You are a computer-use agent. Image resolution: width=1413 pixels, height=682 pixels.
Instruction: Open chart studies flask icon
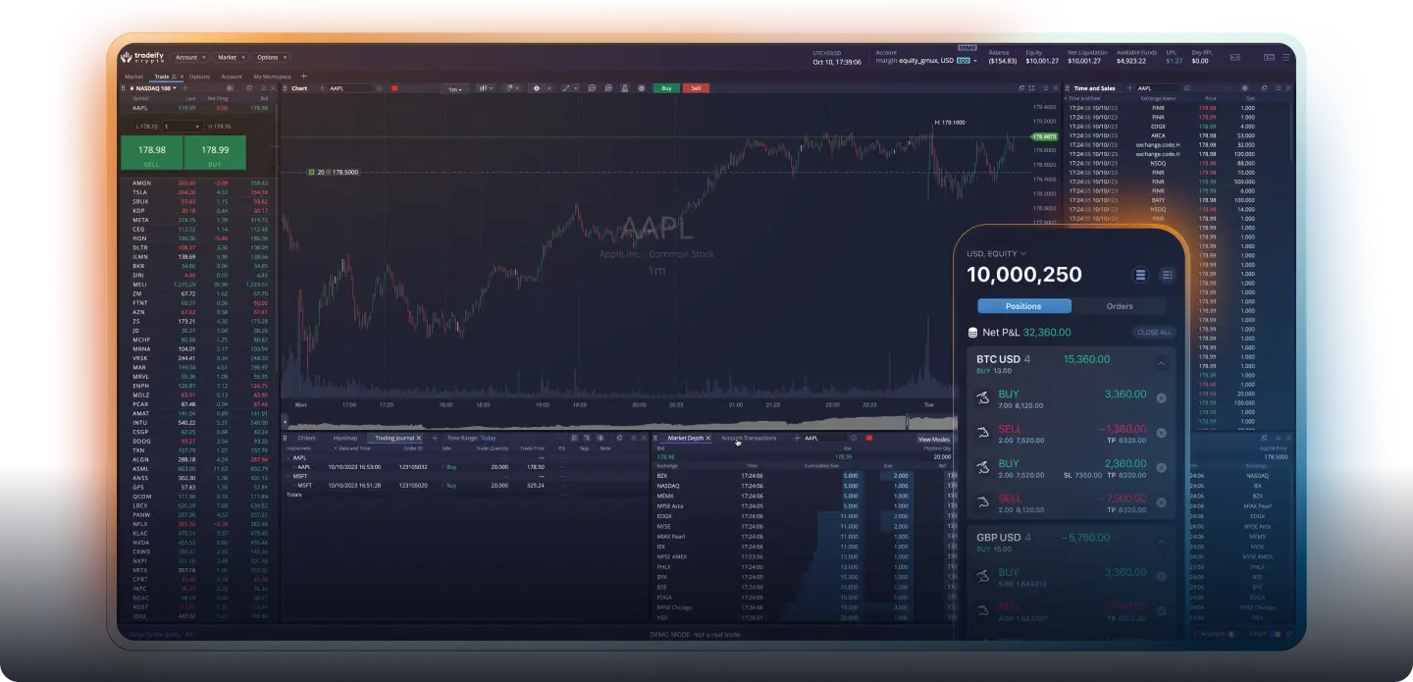pyautogui.click(x=625, y=88)
